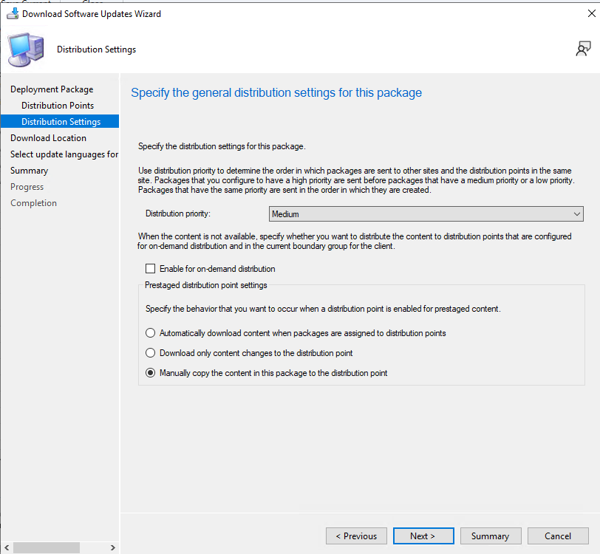Click the computer image beside Distribution Settings
Viewport: 600px width, 554px height.
(26, 49)
